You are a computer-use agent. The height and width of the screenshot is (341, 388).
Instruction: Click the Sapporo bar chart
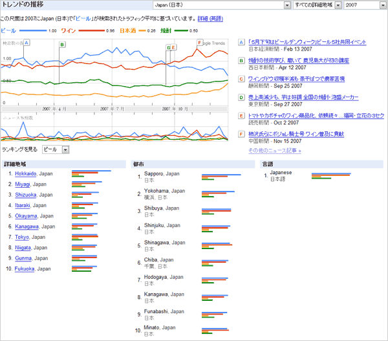(221, 177)
